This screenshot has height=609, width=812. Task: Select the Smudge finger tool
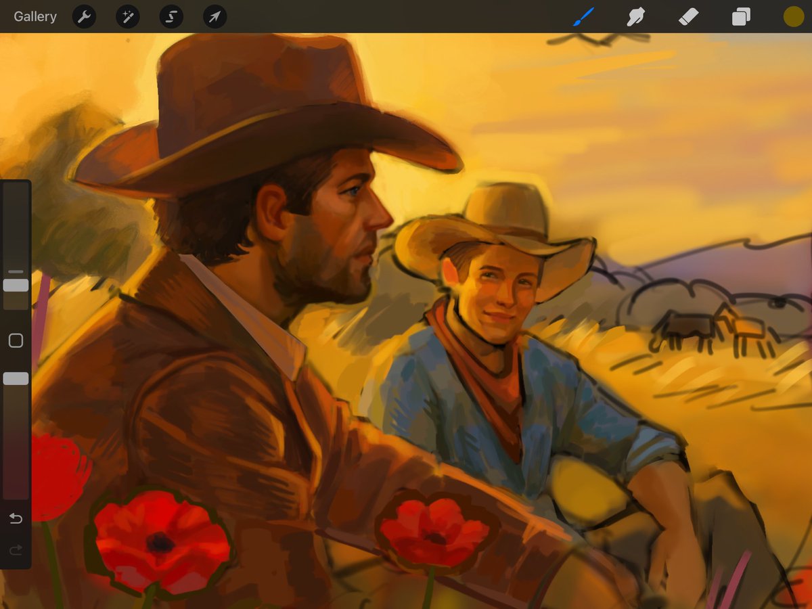635,17
